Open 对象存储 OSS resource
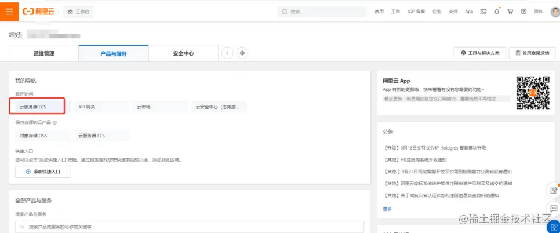560x233 pixels. click(43, 136)
